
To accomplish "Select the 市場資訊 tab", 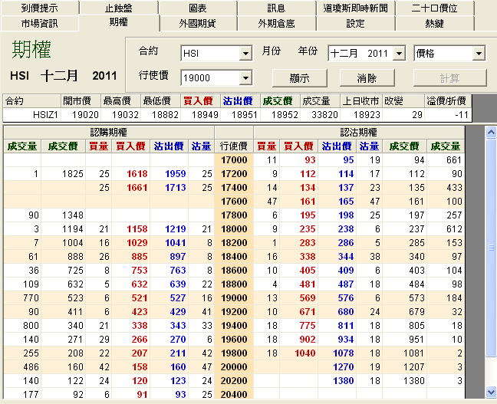I will 39,23.
